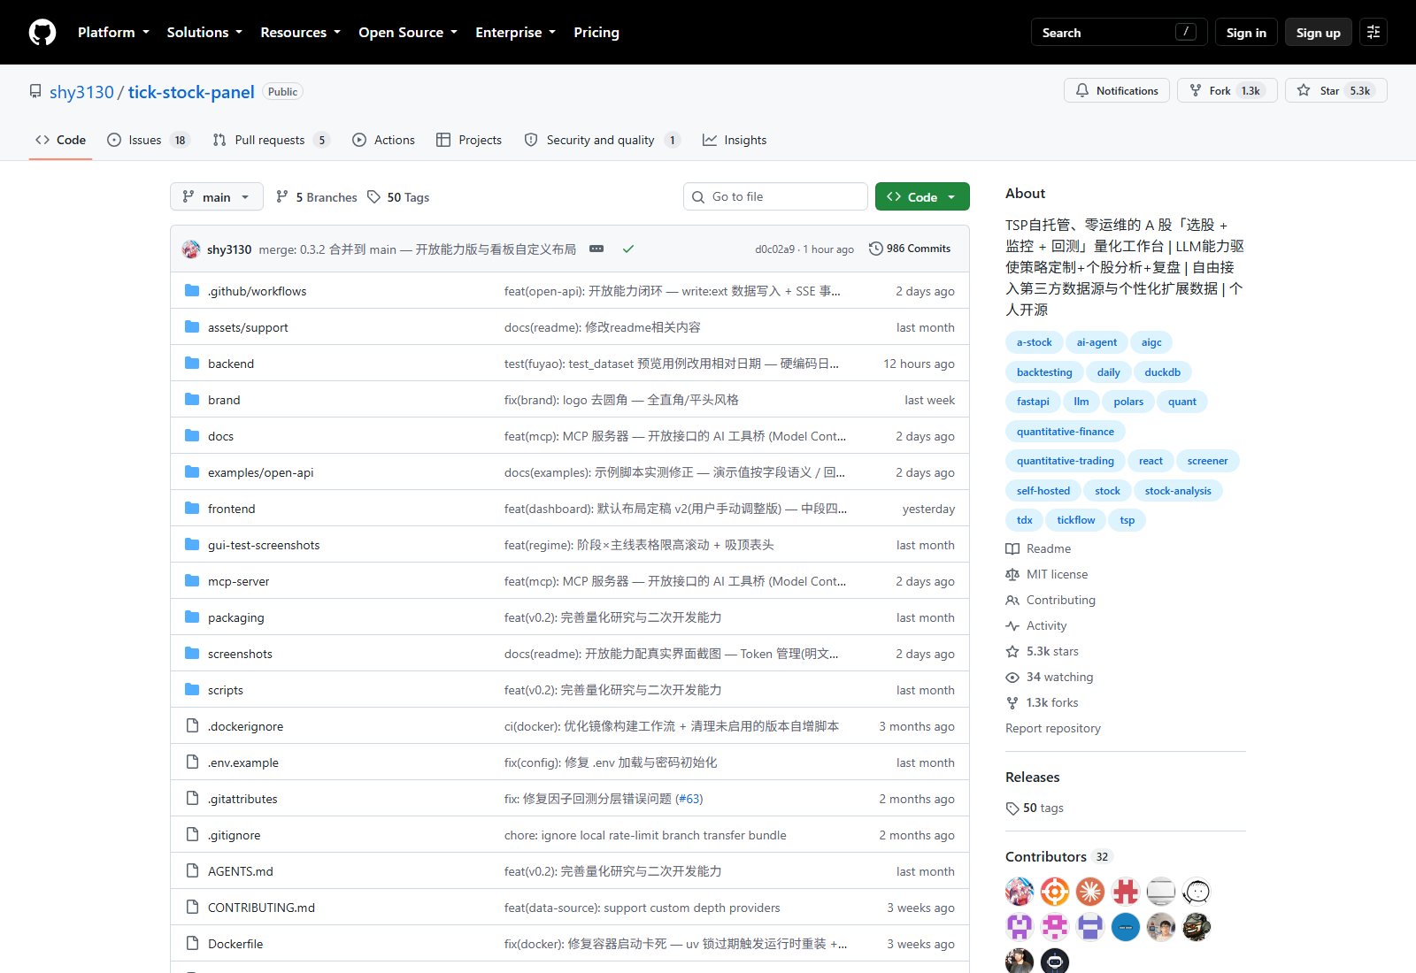
Task: Open the .env.example file icon
Action: [192, 762]
